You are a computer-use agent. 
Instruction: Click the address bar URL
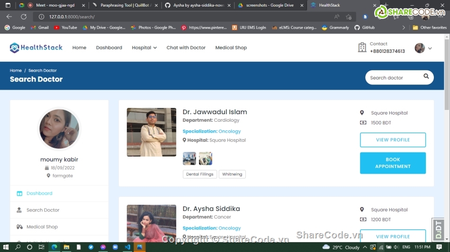point(72,17)
